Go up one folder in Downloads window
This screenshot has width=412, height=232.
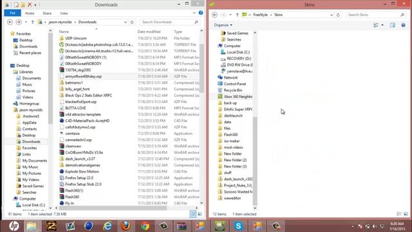33,22
